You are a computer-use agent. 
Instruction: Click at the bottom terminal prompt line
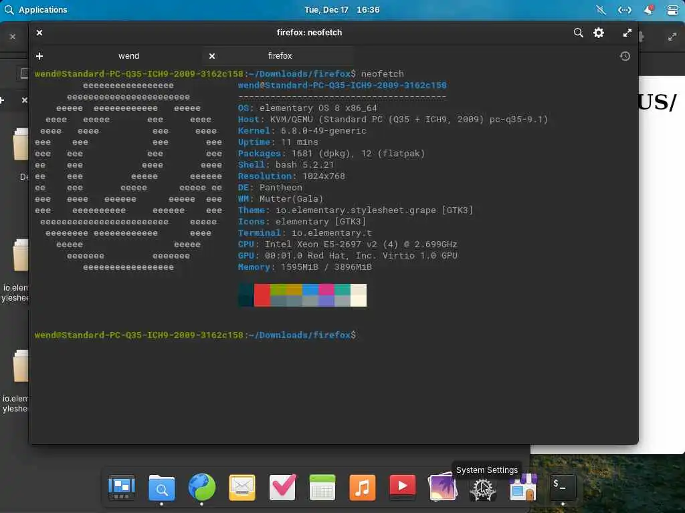195,335
